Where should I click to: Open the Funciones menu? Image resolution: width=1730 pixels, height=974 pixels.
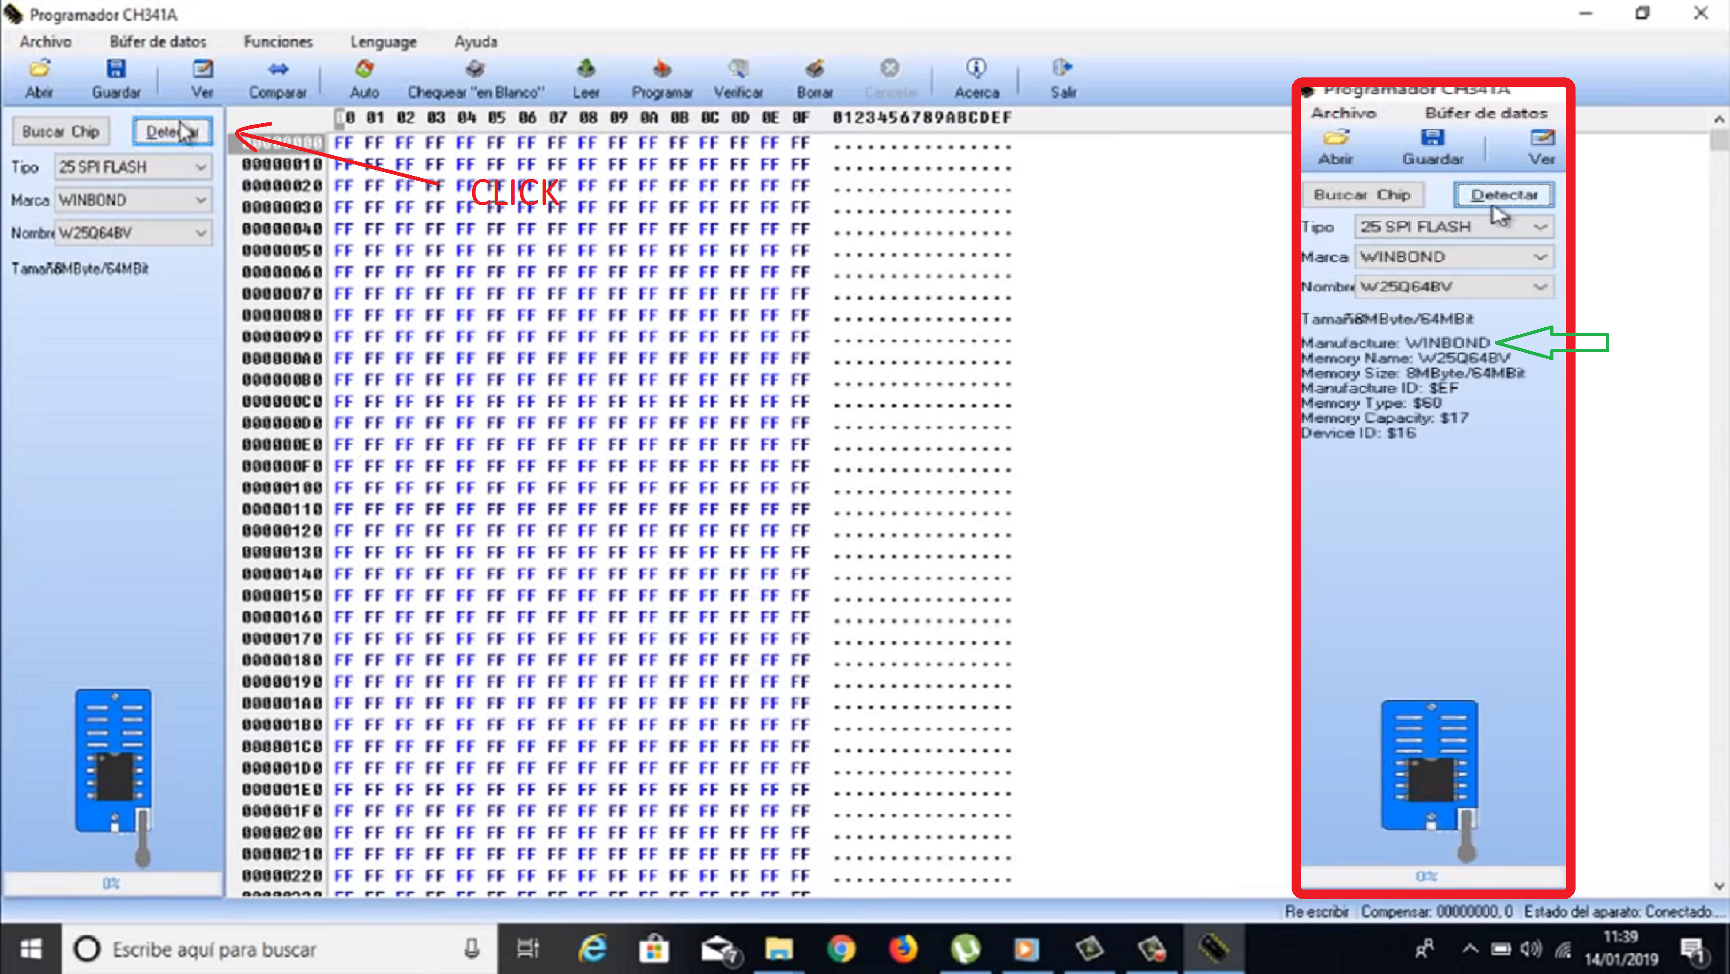[x=278, y=42]
